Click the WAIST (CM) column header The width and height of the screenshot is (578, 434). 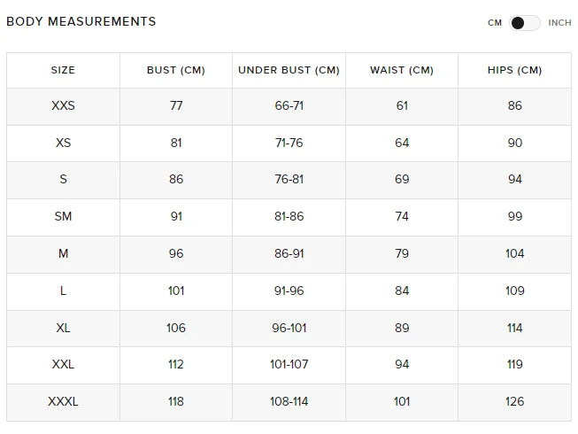(402, 70)
